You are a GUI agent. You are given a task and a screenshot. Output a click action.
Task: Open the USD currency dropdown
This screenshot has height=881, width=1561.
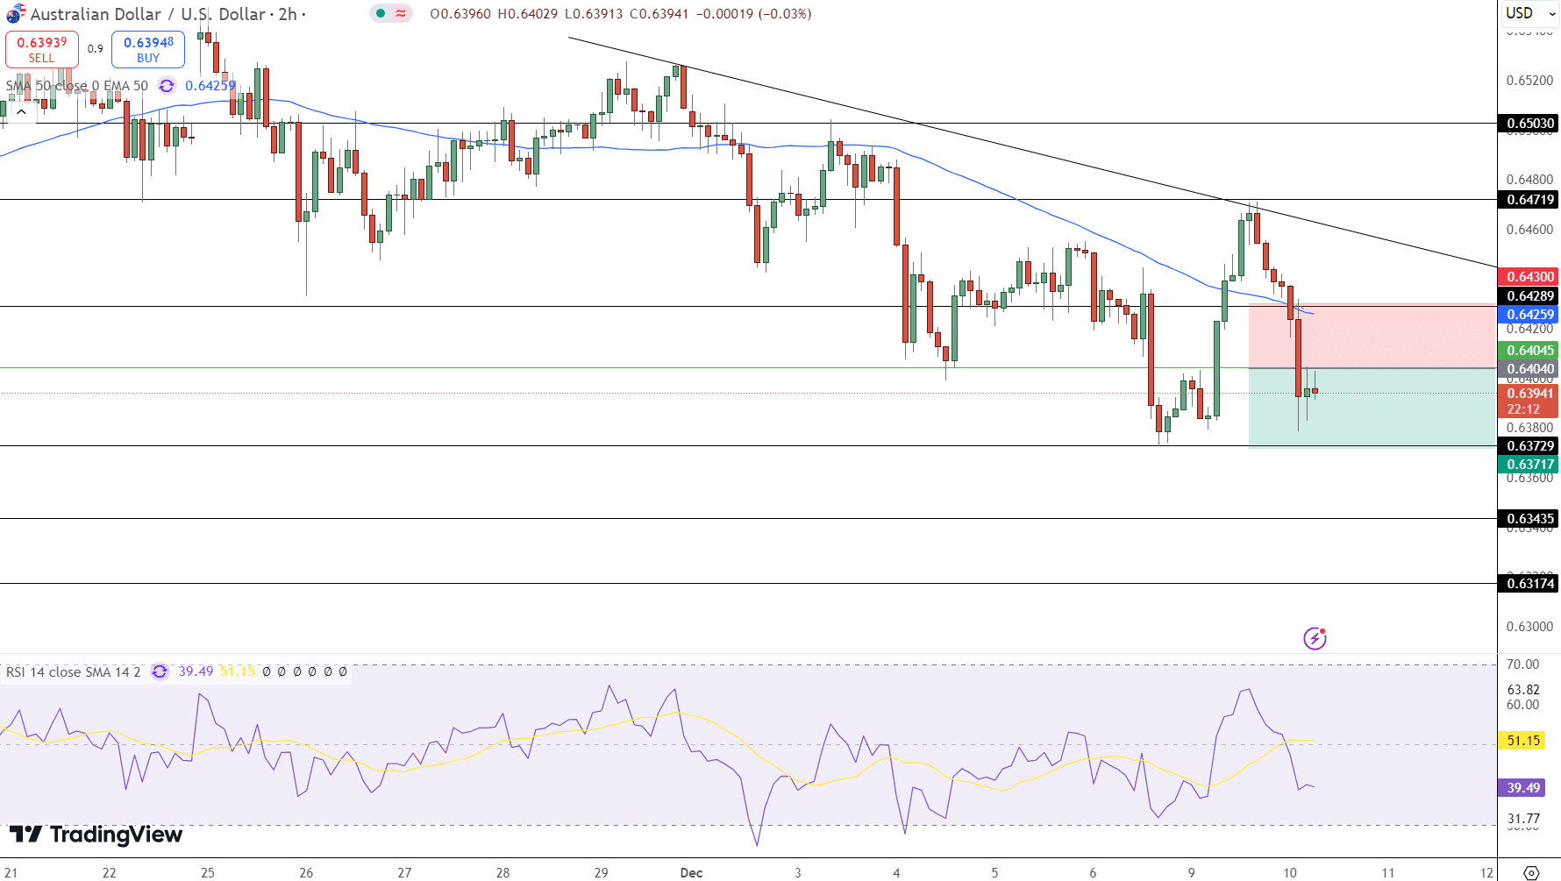[x=1530, y=13]
